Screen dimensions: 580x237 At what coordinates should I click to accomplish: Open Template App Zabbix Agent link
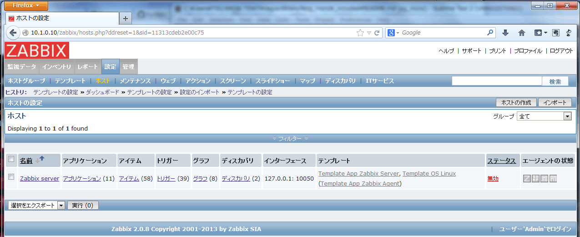[x=360, y=183]
